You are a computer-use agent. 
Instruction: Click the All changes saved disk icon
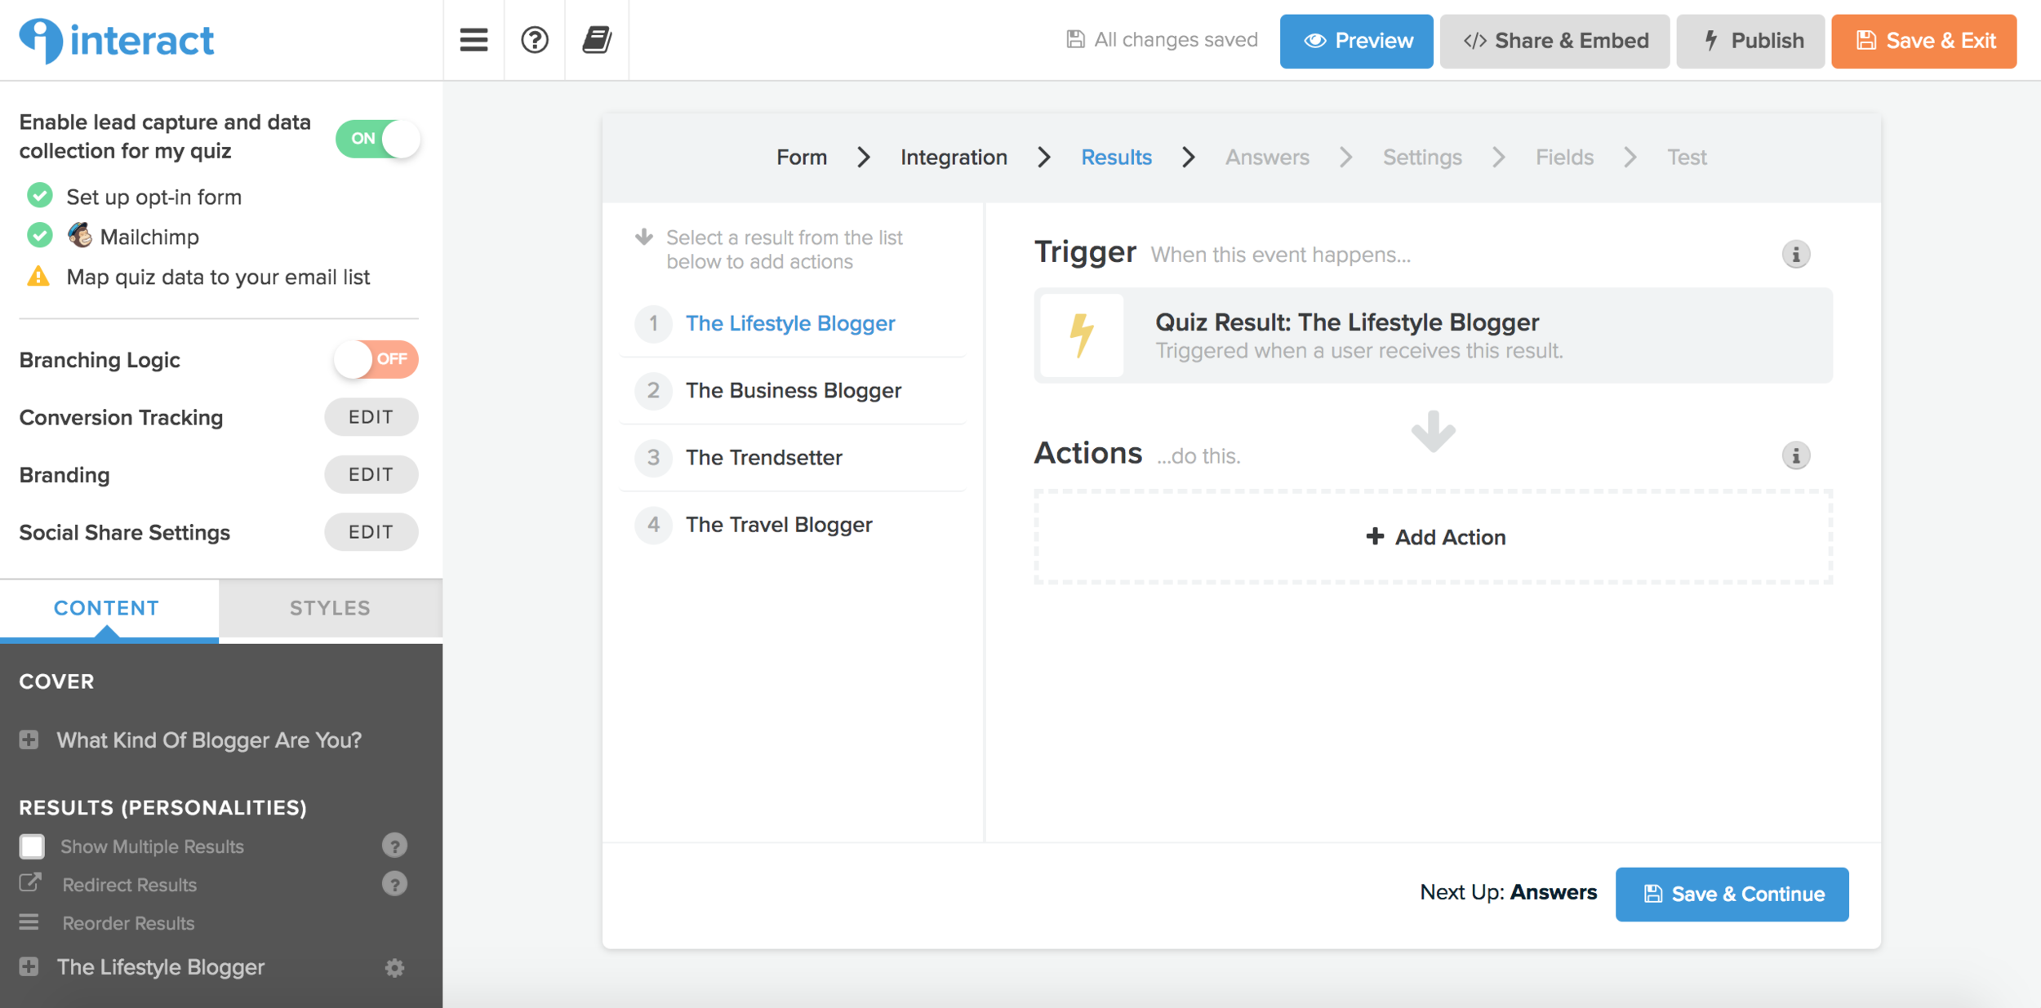coord(1075,39)
